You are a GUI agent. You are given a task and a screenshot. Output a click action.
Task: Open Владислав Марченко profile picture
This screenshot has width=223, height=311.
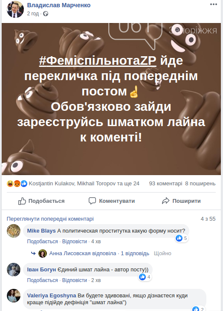[15, 9]
